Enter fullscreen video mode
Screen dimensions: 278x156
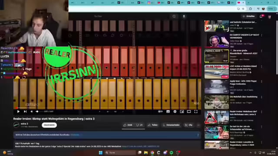(196, 112)
